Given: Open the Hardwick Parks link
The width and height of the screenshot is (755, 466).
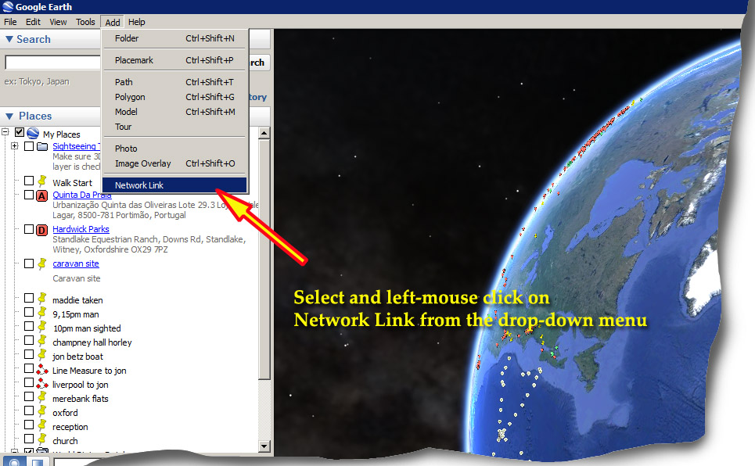Looking at the screenshot, I should pos(81,229).
